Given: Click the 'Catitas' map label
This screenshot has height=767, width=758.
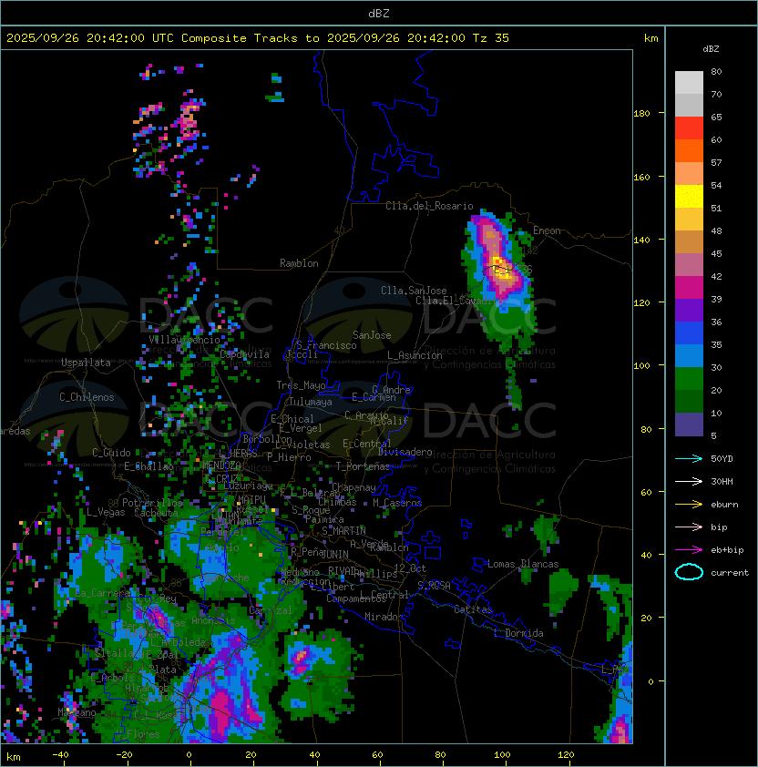Looking at the screenshot, I should pos(473,609).
